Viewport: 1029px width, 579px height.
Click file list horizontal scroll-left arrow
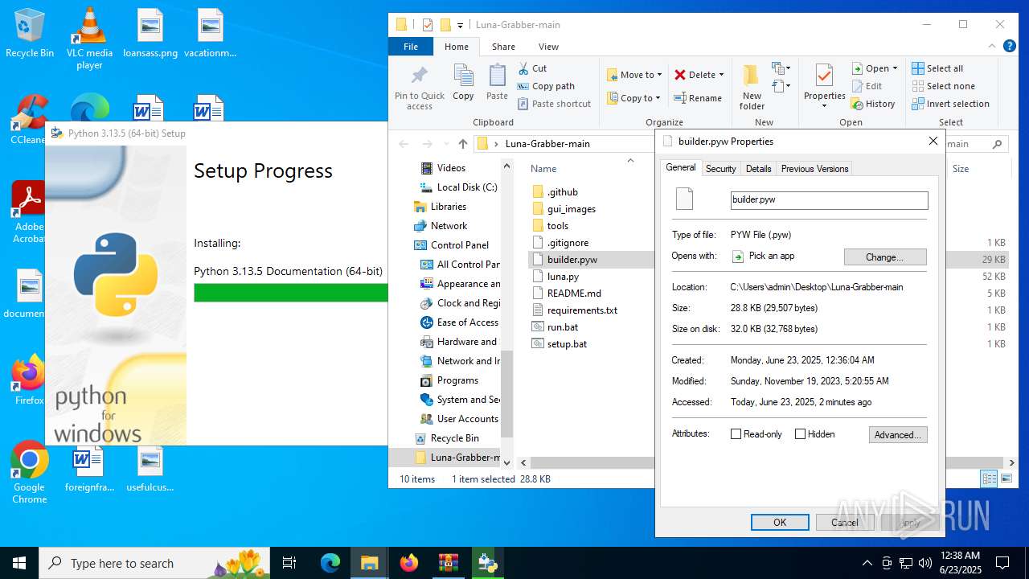pos(523,462)
